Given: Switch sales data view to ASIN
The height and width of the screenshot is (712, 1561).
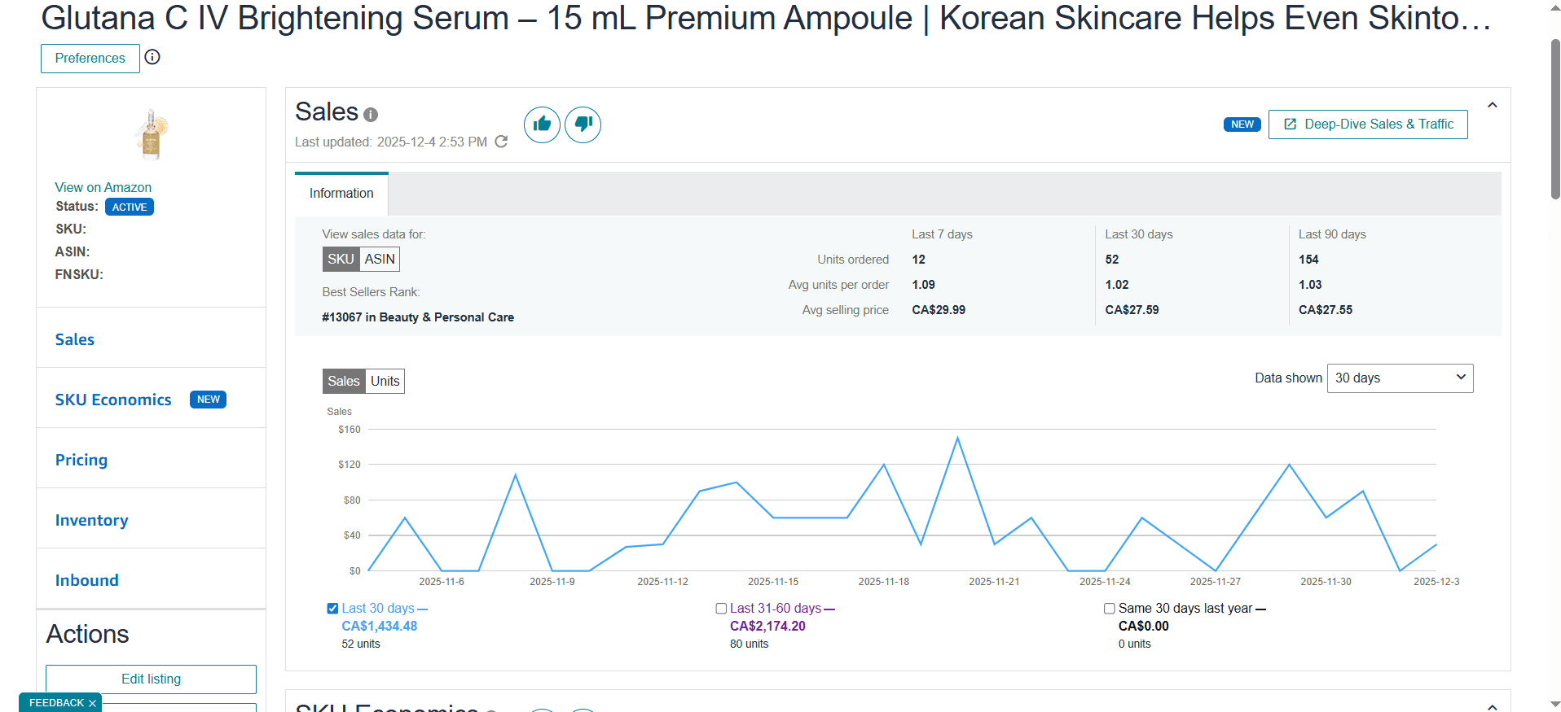Looking at the screenshot, I should [x=380, y=259].
